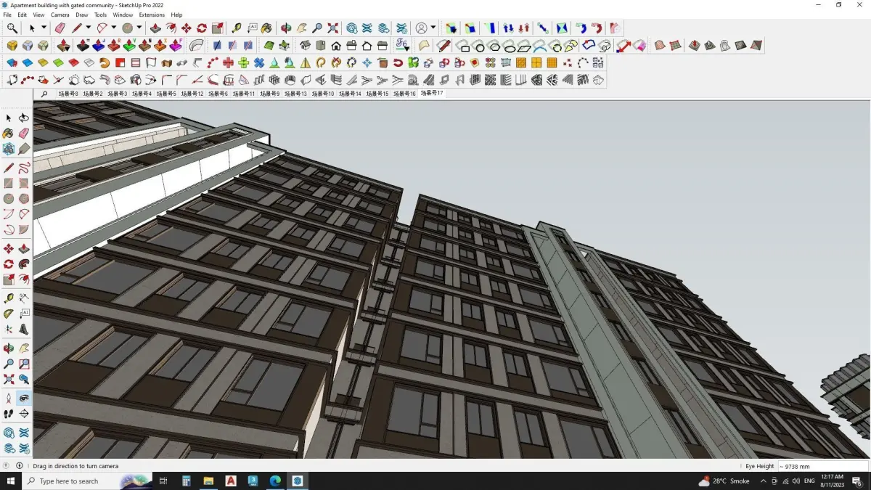This screenshot has width=871, height=490.
Task: Open File Explorer from the taskbar
Action: (208, 481)
